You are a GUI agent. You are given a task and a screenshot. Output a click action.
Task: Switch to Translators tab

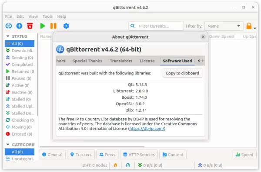tap(121, 61)
